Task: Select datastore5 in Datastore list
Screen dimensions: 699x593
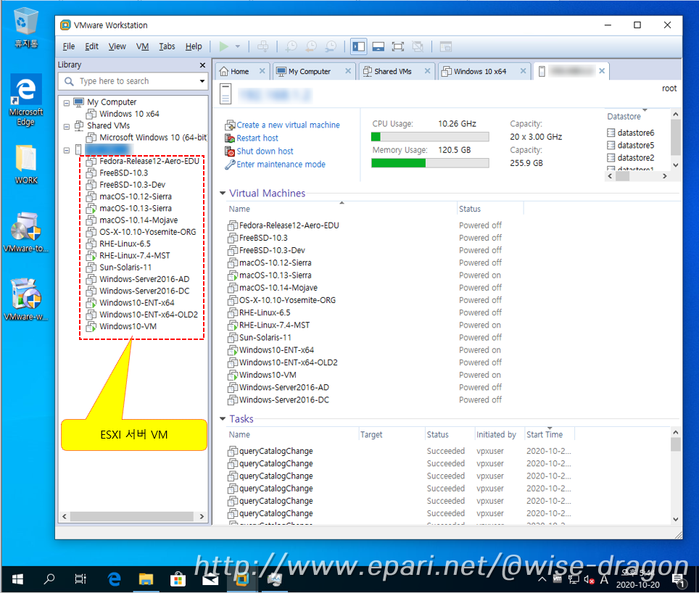Action: [x=636, y=145]
